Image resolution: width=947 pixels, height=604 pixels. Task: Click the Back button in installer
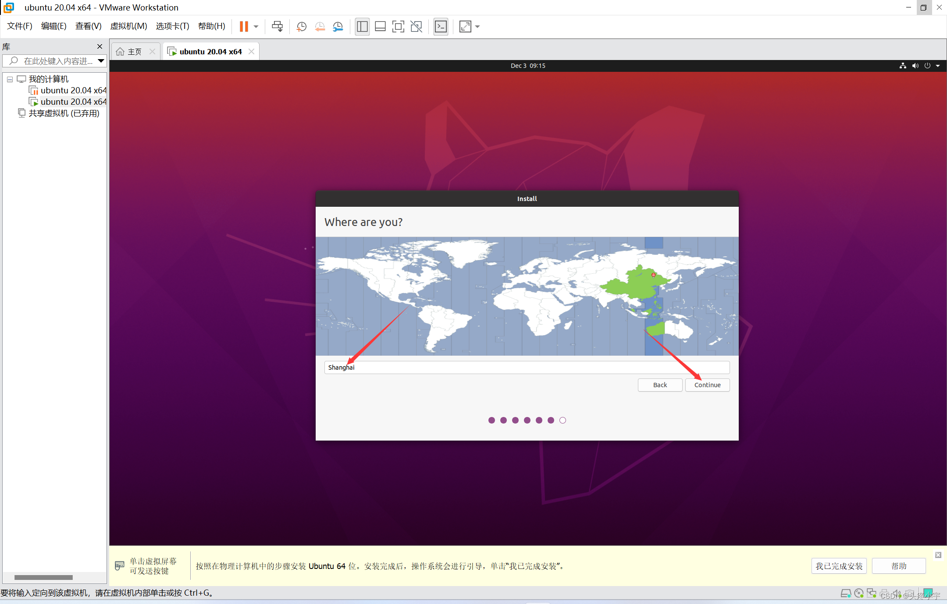tap(660, 385)
